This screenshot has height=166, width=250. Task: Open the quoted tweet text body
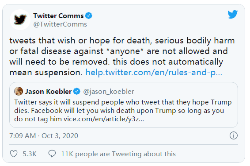pos(123,111)
